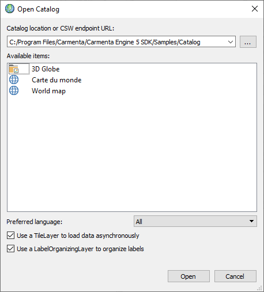Close the Open Catalog dialog

(255, 9)
